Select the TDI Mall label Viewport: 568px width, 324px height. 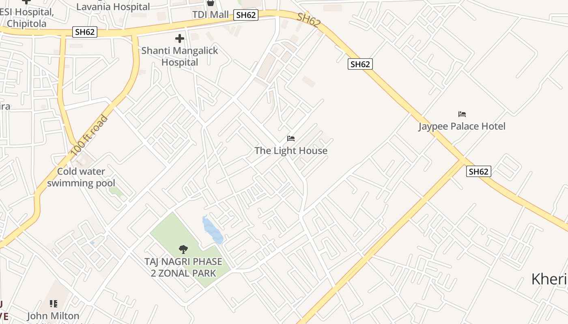[x=211, y=15]
